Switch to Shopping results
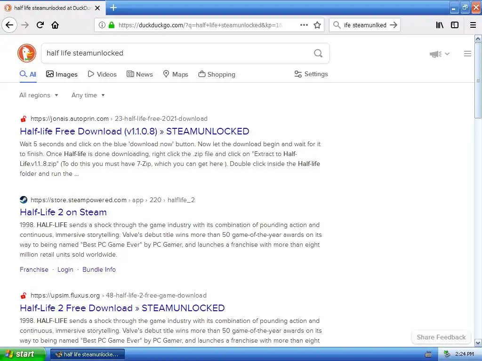This screenshot has height=361, width=482. coord(217,74)
